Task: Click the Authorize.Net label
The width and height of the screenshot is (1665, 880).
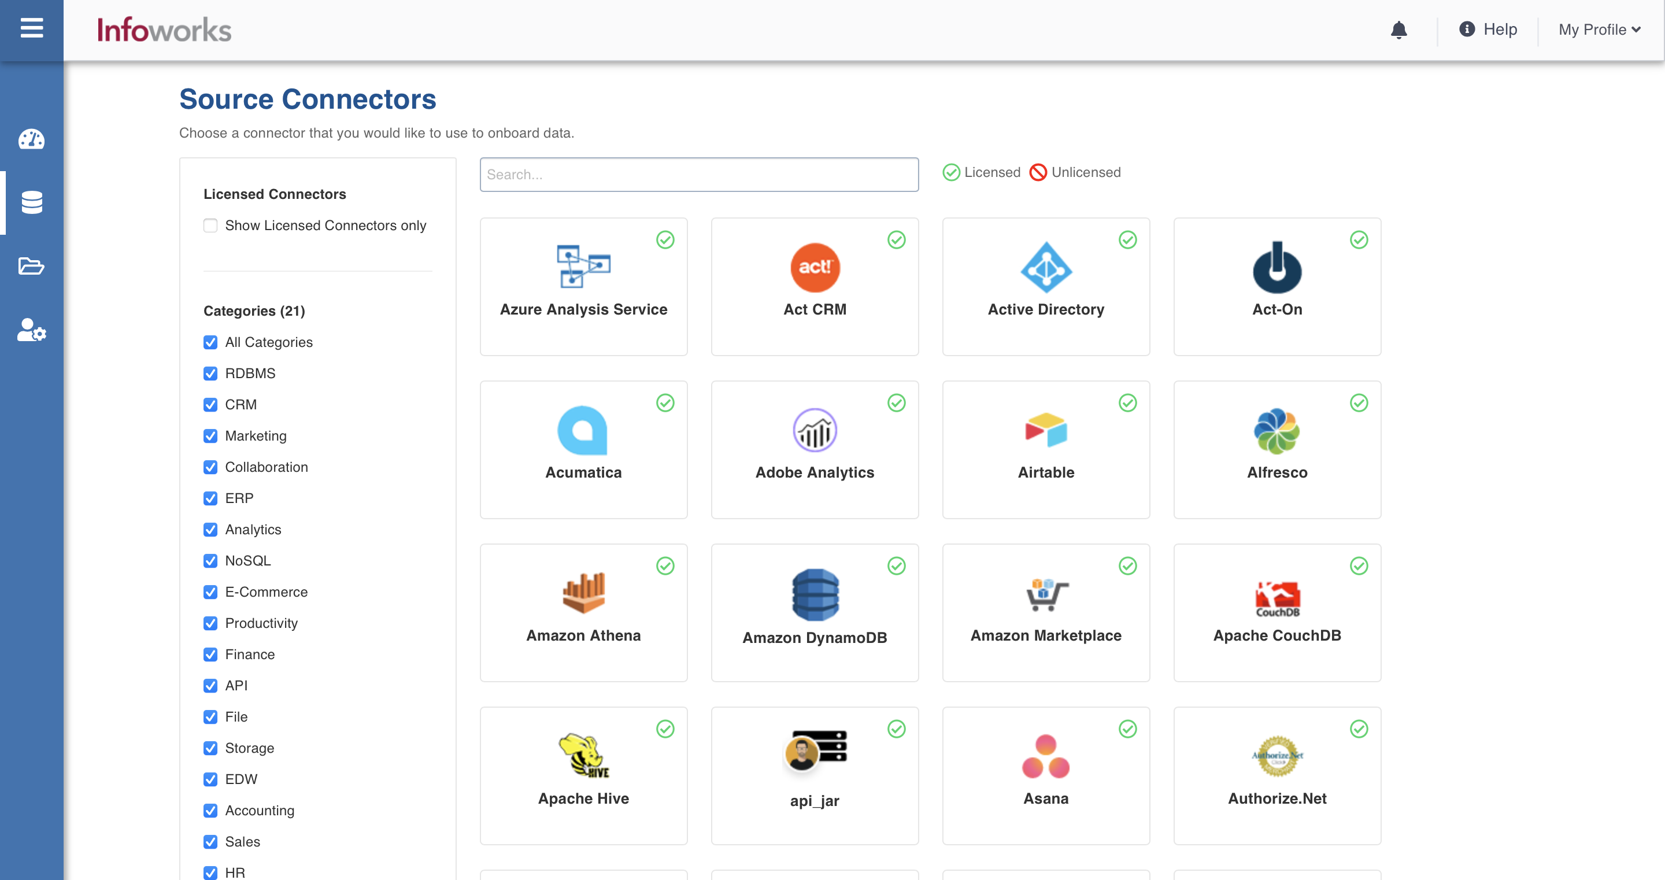Action: point(1276,798)
